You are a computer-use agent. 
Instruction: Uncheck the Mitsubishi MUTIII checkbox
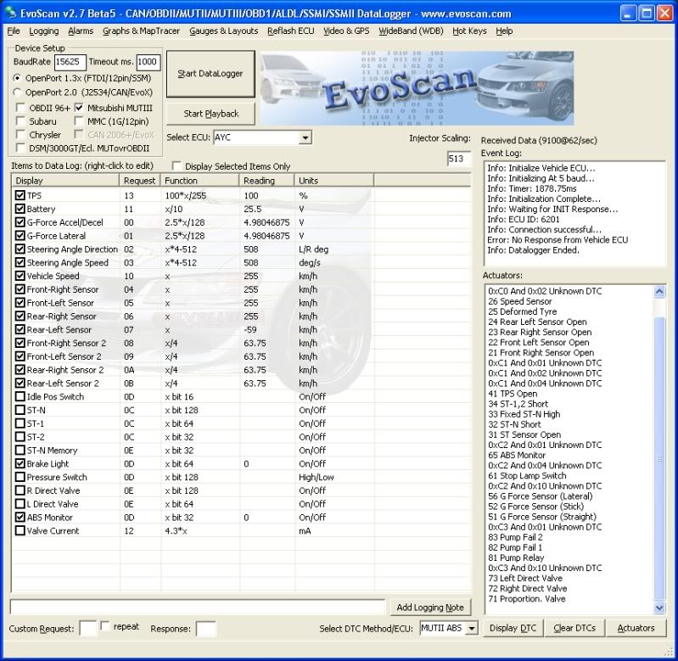point(79,108)
